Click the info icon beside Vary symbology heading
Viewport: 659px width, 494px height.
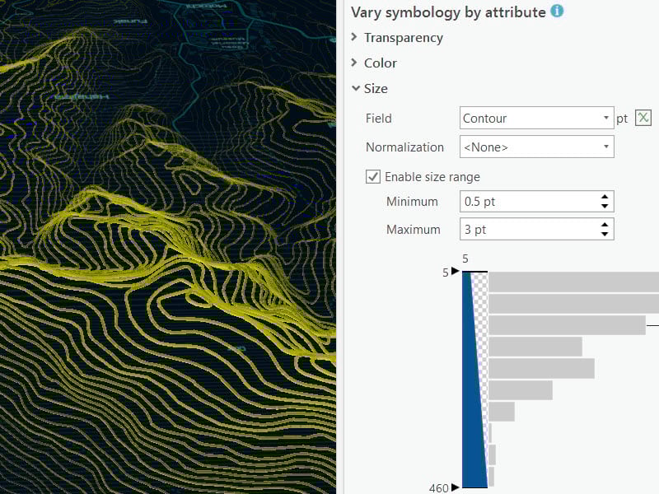coord(558,12)
